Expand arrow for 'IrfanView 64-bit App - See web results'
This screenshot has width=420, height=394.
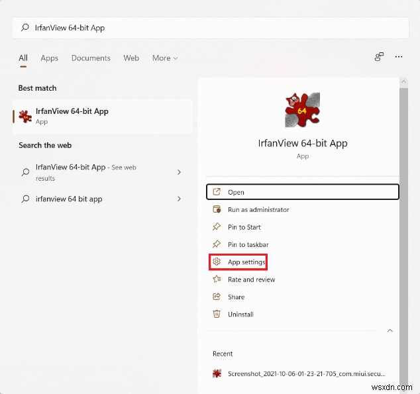[x=180, y=172]
